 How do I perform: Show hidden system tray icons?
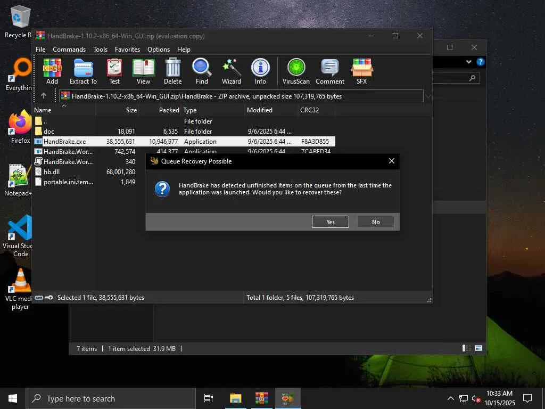pos(450,398)
